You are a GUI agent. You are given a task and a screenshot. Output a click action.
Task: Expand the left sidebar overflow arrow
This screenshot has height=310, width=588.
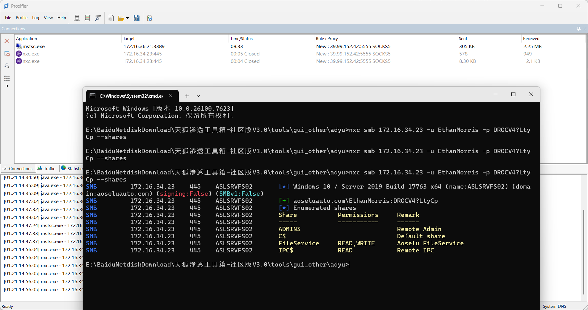point(7,86)
